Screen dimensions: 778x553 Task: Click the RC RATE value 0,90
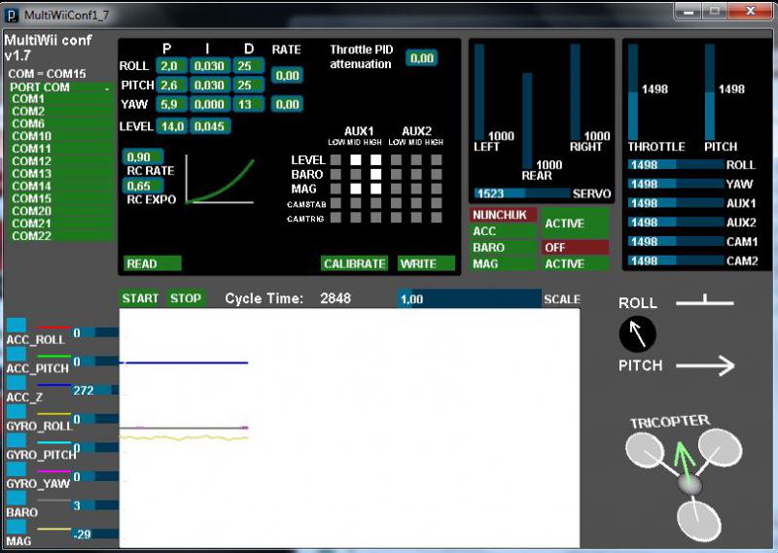(x=143, y=157)
